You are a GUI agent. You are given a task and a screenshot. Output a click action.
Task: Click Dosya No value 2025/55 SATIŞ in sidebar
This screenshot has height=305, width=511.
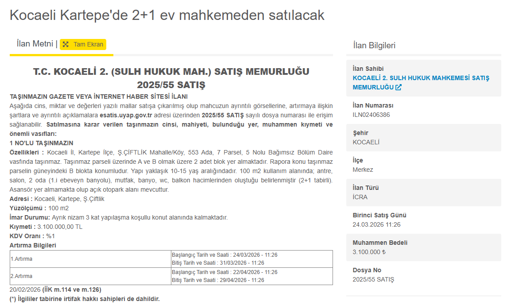pyautogui.click(x=373, y=280)
